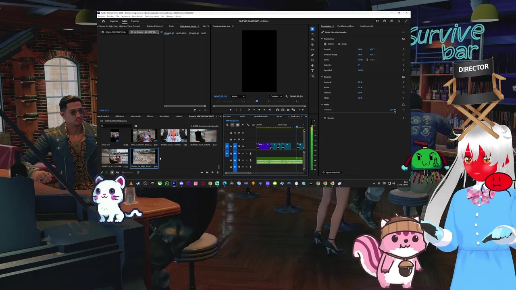516x290 pixels.
Task: Toggle linked selection in timeline
Action: click(237, 125)
